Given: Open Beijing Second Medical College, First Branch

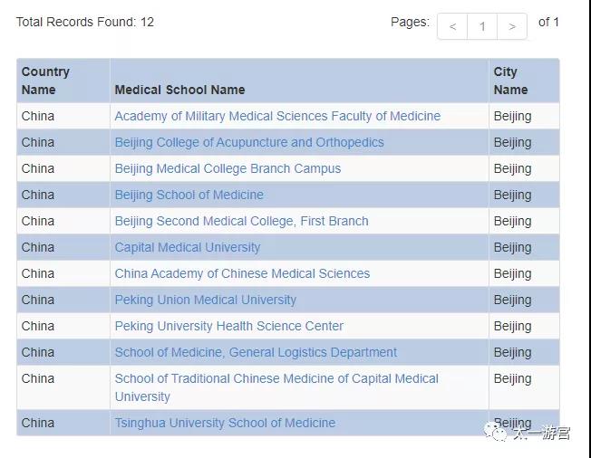Looking at the screenshot, I should click(x=242, y=221).
